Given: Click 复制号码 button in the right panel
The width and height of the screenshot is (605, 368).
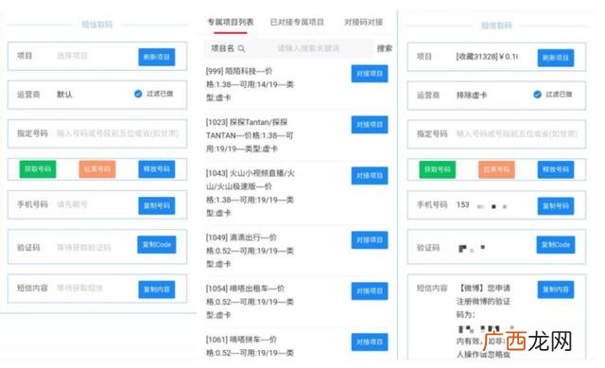Looking at the screenshot, I should [556, 206].
